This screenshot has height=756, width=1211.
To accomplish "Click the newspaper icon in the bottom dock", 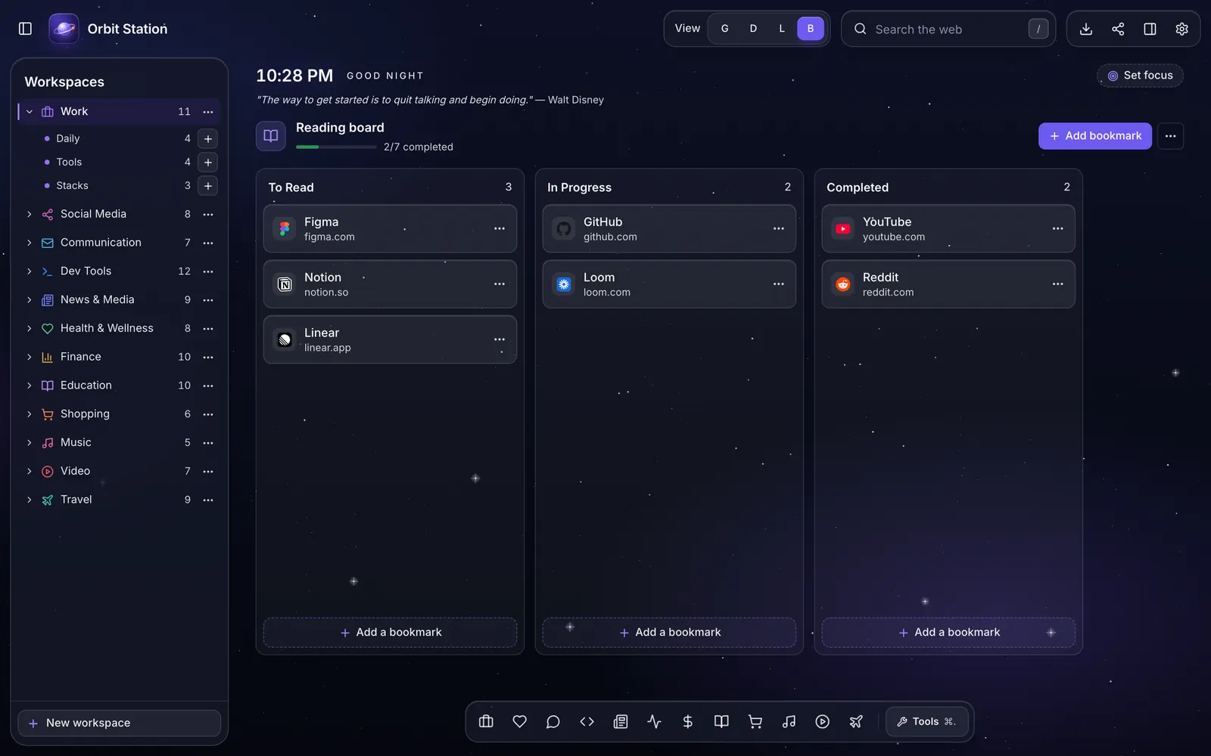I will coord(621,721).
